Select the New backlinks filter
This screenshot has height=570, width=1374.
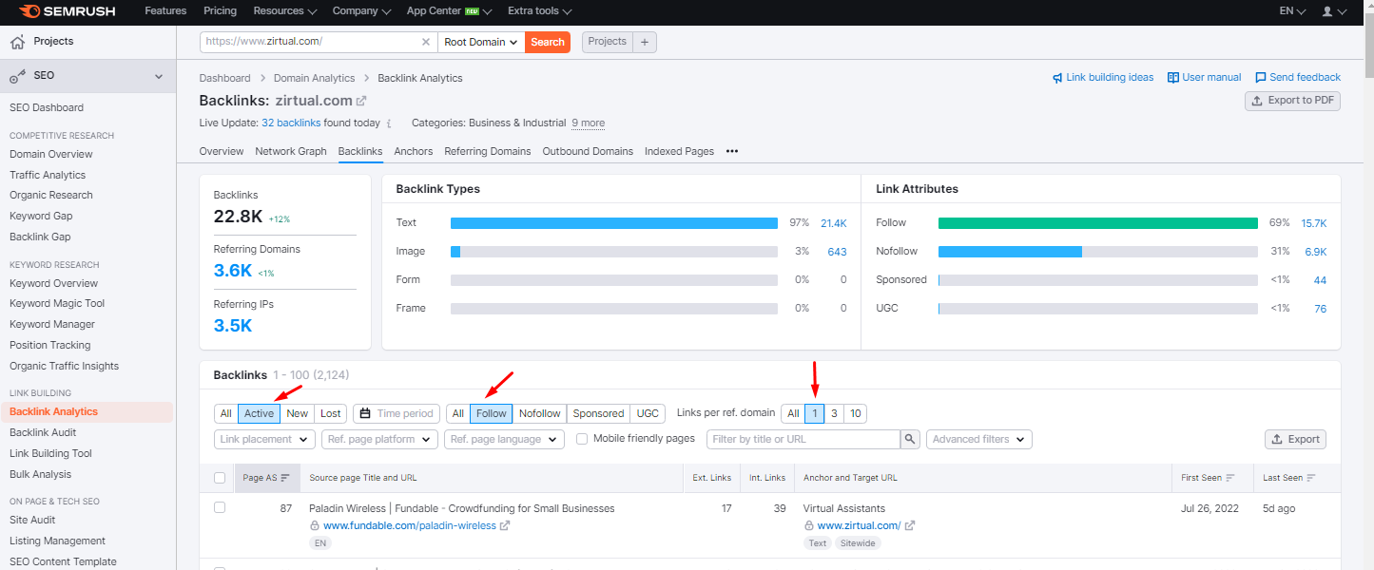click(298, 413)
